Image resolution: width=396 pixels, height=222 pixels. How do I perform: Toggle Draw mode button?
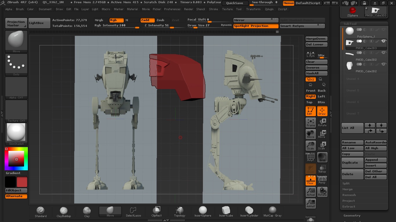pyautogui.click(x=322, y=111)
